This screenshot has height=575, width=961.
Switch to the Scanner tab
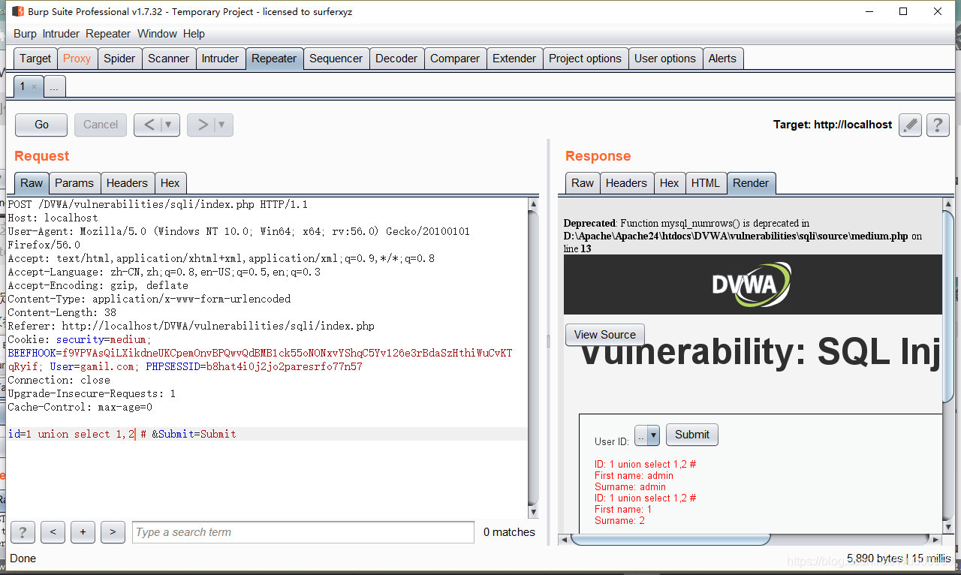pos(168,59)
